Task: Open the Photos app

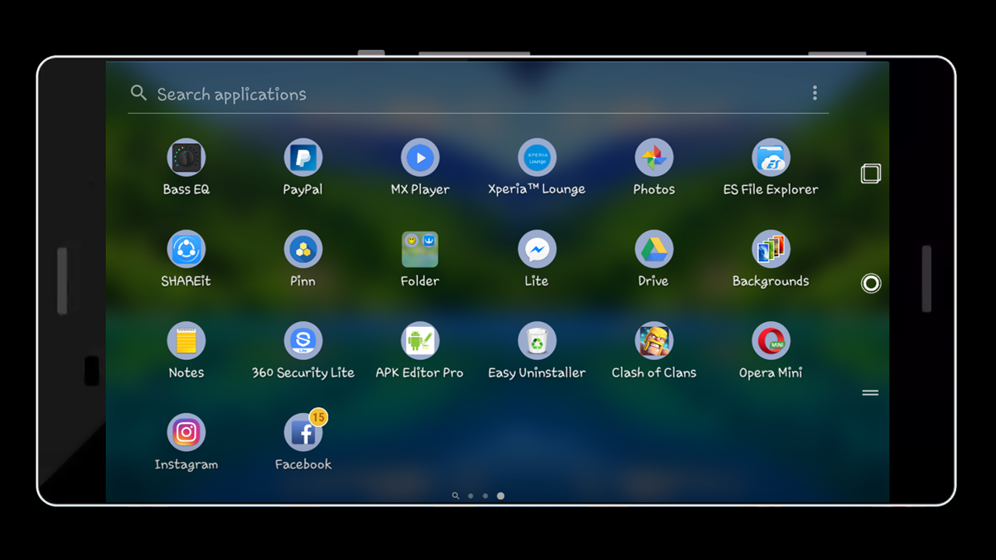Action: 654,158
